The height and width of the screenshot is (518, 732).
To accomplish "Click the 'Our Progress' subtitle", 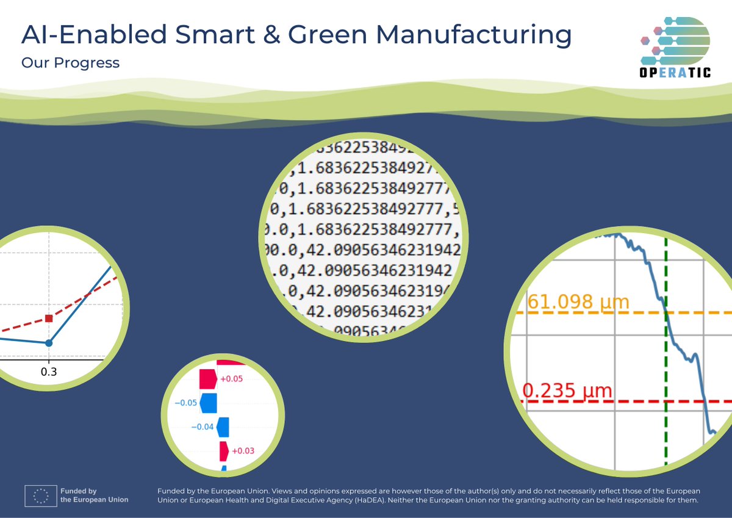I will pos(70,63).
